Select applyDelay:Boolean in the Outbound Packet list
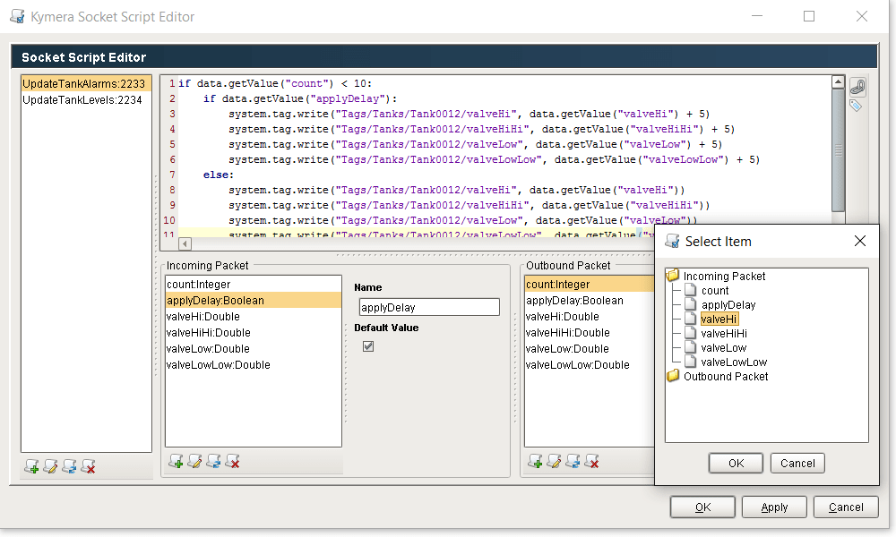 (590, 300)
